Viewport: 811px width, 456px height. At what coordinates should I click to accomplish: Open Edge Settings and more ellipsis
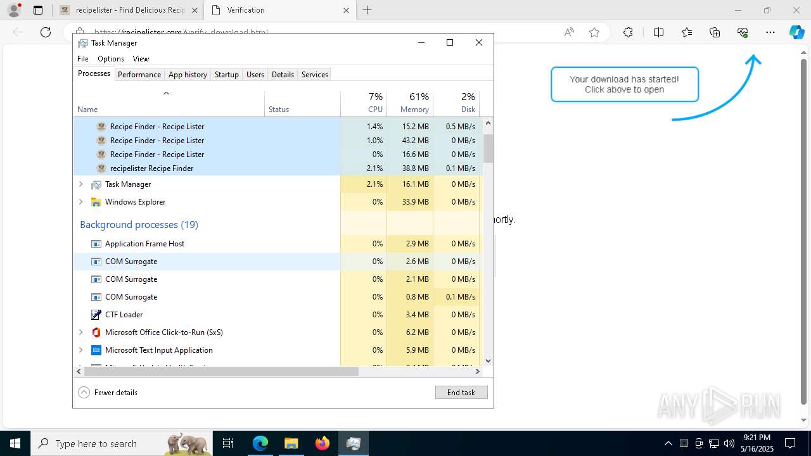coord(770,32)
